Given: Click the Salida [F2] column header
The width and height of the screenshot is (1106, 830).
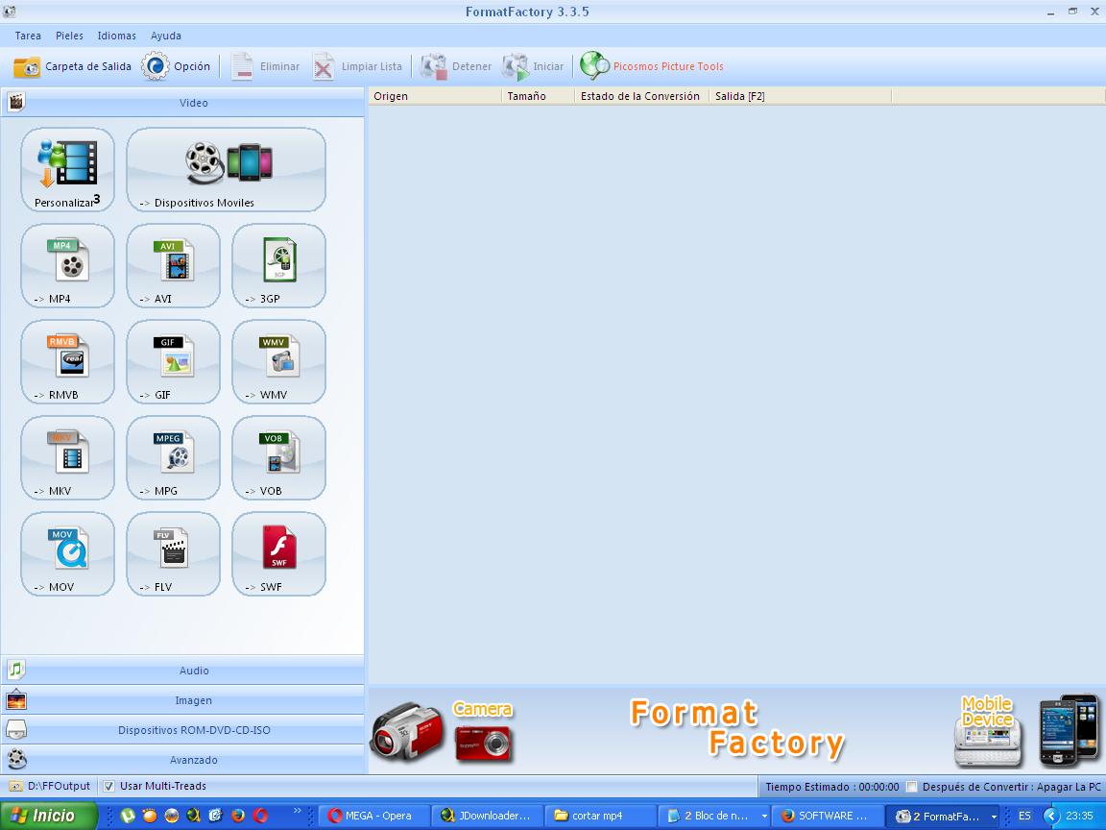Looking at the screenshot, I should (x=801, y=96).
